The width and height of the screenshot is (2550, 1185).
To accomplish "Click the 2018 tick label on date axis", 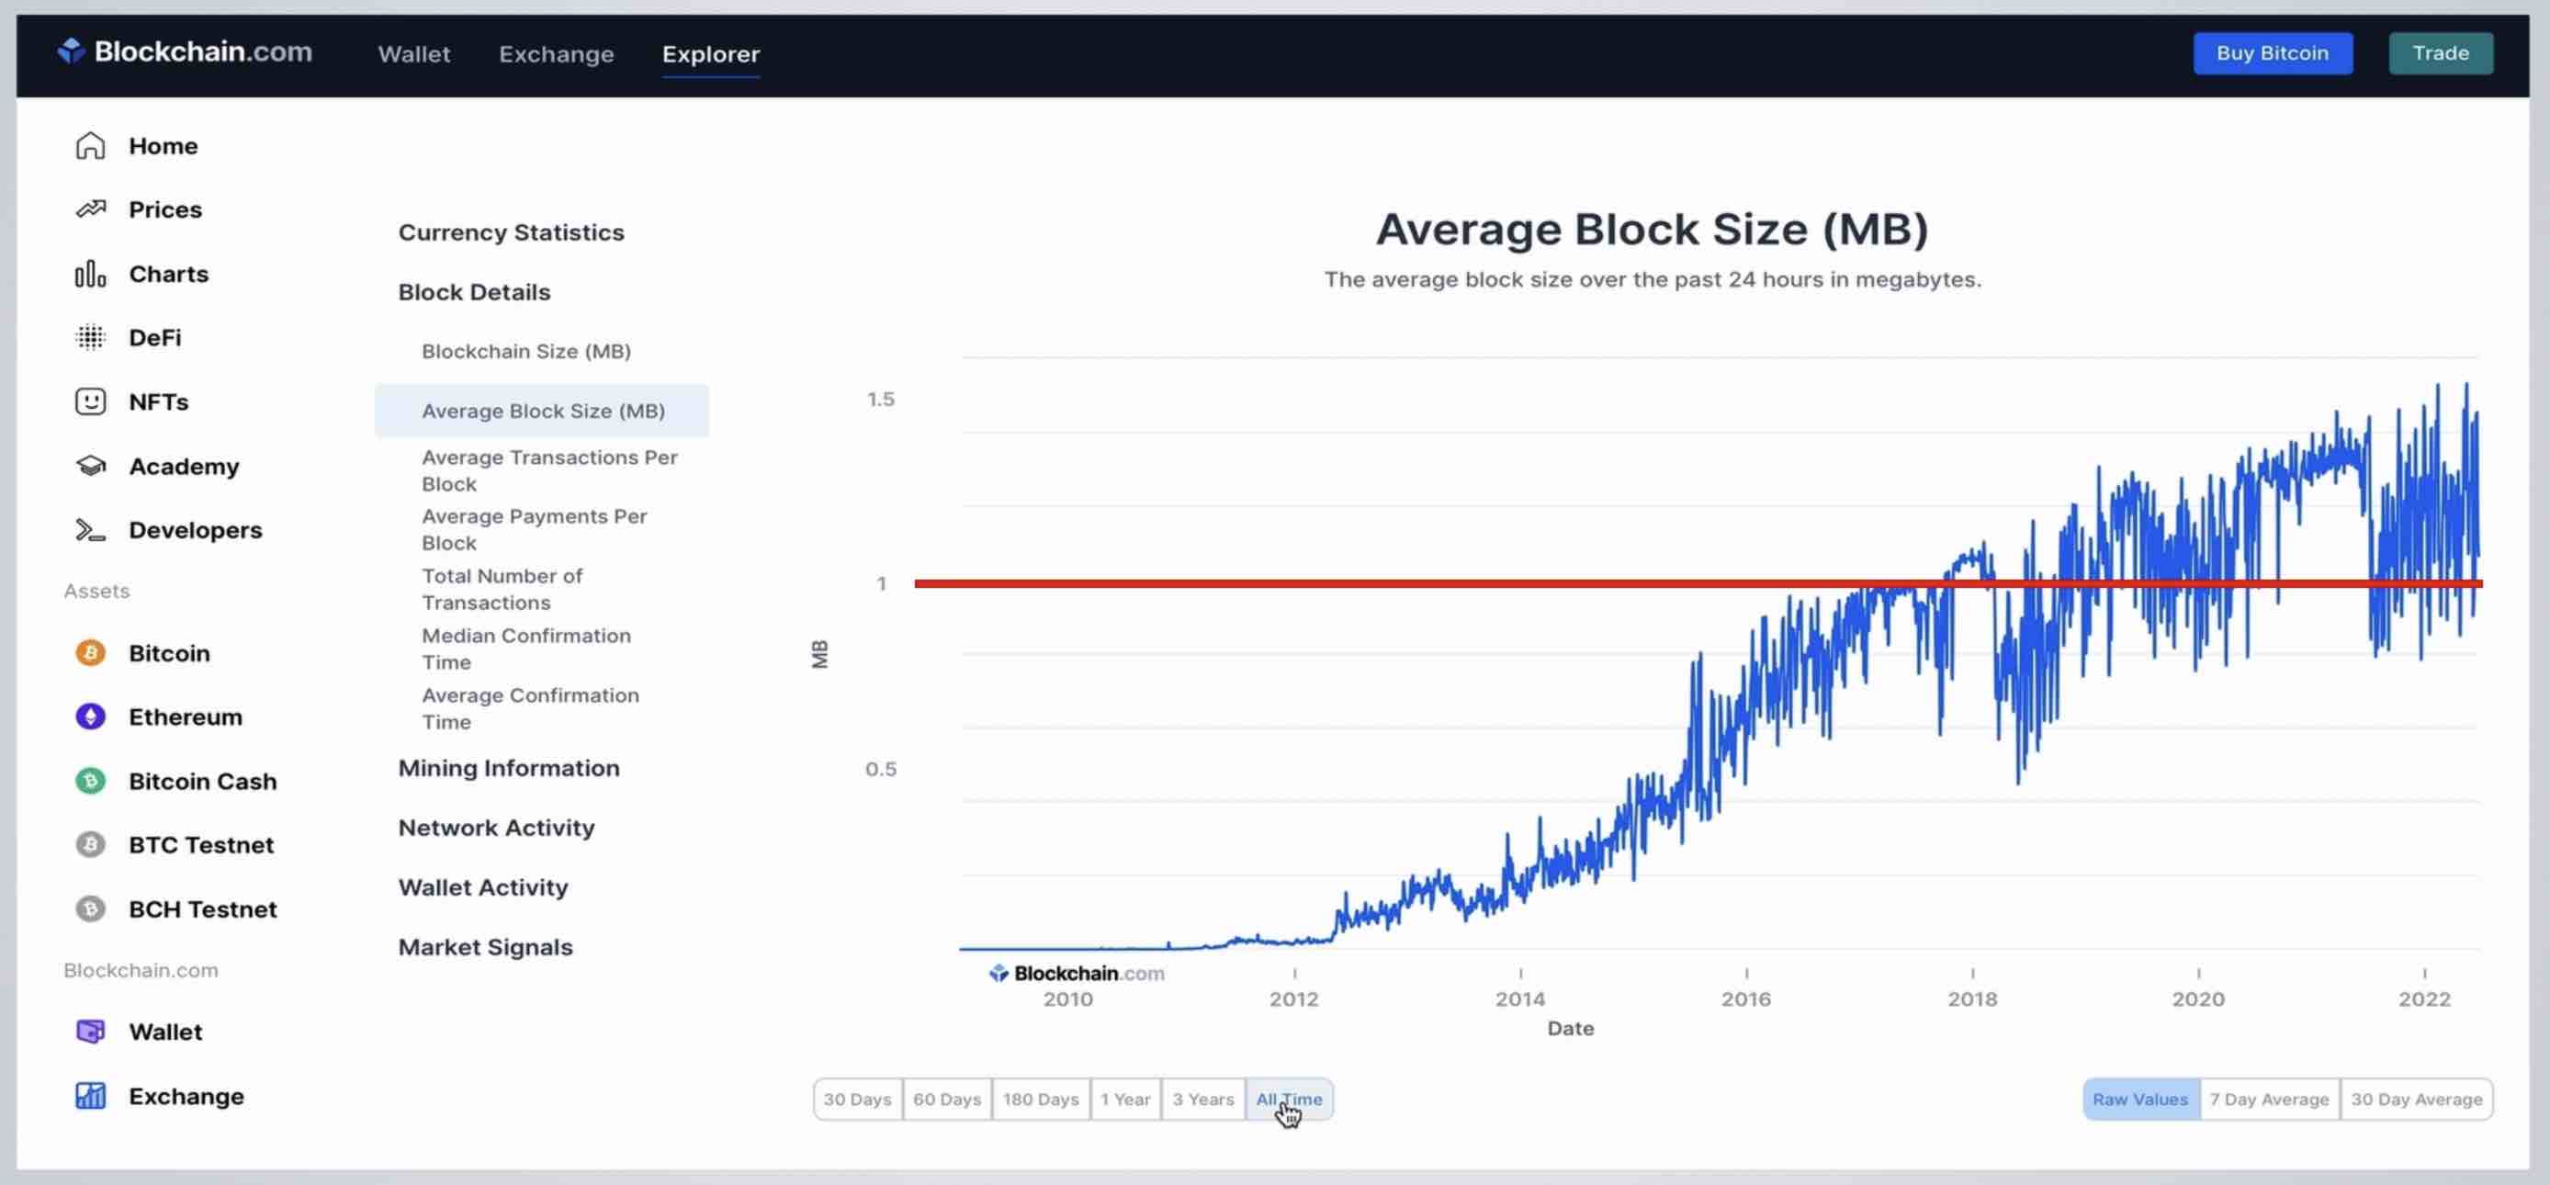I will (x=1972, y=998).
